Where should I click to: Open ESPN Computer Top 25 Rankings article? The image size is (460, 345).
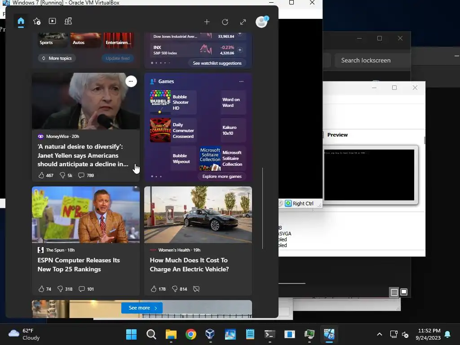click(78, 265)
